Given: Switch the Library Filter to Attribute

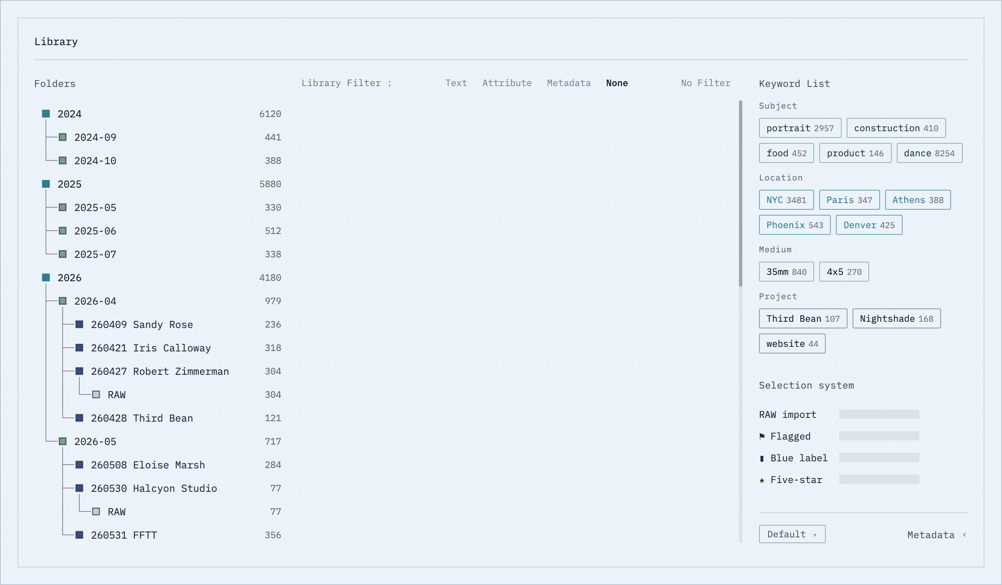Looking at the screenshot, I should click(x=507, y=83).
